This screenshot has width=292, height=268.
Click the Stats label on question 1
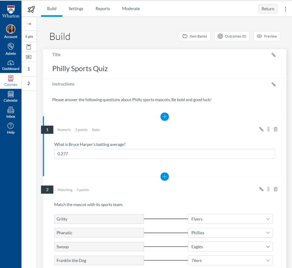[96, 130]
